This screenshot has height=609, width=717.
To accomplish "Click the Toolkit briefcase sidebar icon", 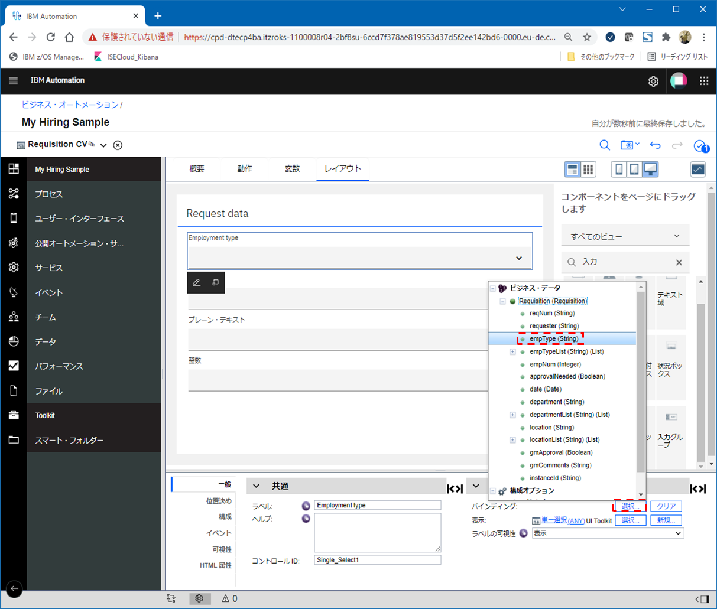I will tap(14, 415).
